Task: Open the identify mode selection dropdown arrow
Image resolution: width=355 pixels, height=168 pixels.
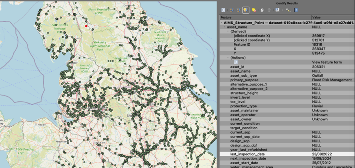Action: 281,10
